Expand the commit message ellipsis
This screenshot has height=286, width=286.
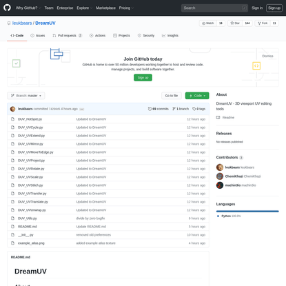82,109
